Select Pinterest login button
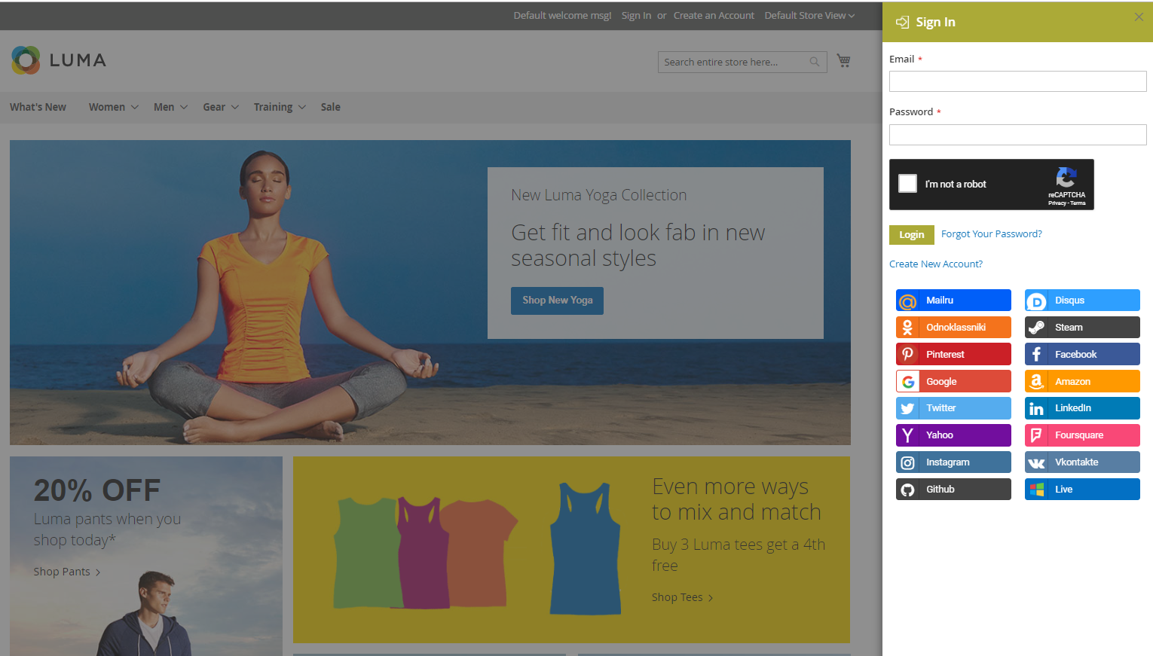Image resolution: width=1153 pixels, height=656 pixels. [953, 355]
